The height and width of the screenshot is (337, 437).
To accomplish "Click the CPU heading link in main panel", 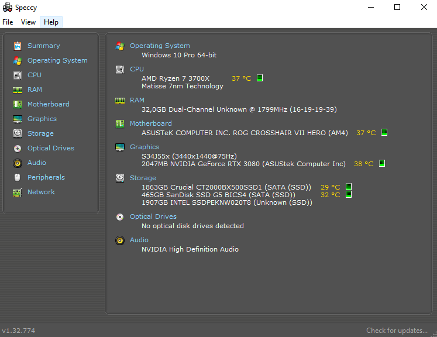I will pyautogui.click(x=137, y=69).
